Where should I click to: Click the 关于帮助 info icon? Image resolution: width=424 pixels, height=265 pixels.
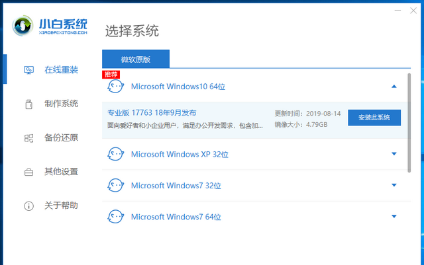click(28, 206)
